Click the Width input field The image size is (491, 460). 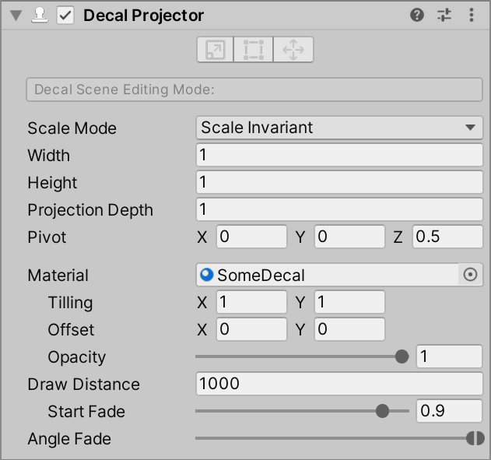339,155
